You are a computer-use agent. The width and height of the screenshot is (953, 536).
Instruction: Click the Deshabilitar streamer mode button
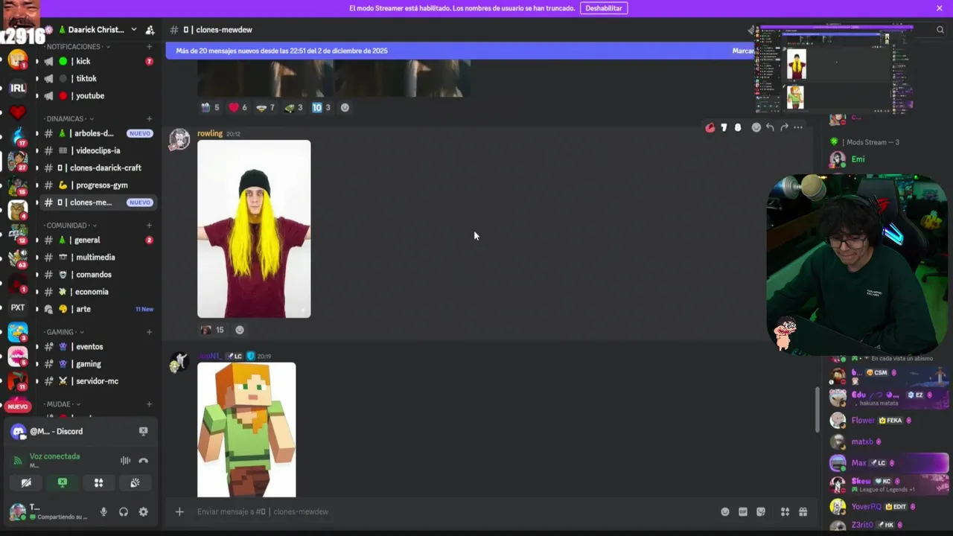[604, 8]
